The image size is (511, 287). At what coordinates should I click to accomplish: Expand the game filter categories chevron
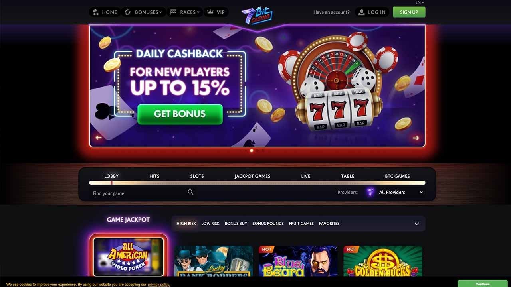[417, 224]
